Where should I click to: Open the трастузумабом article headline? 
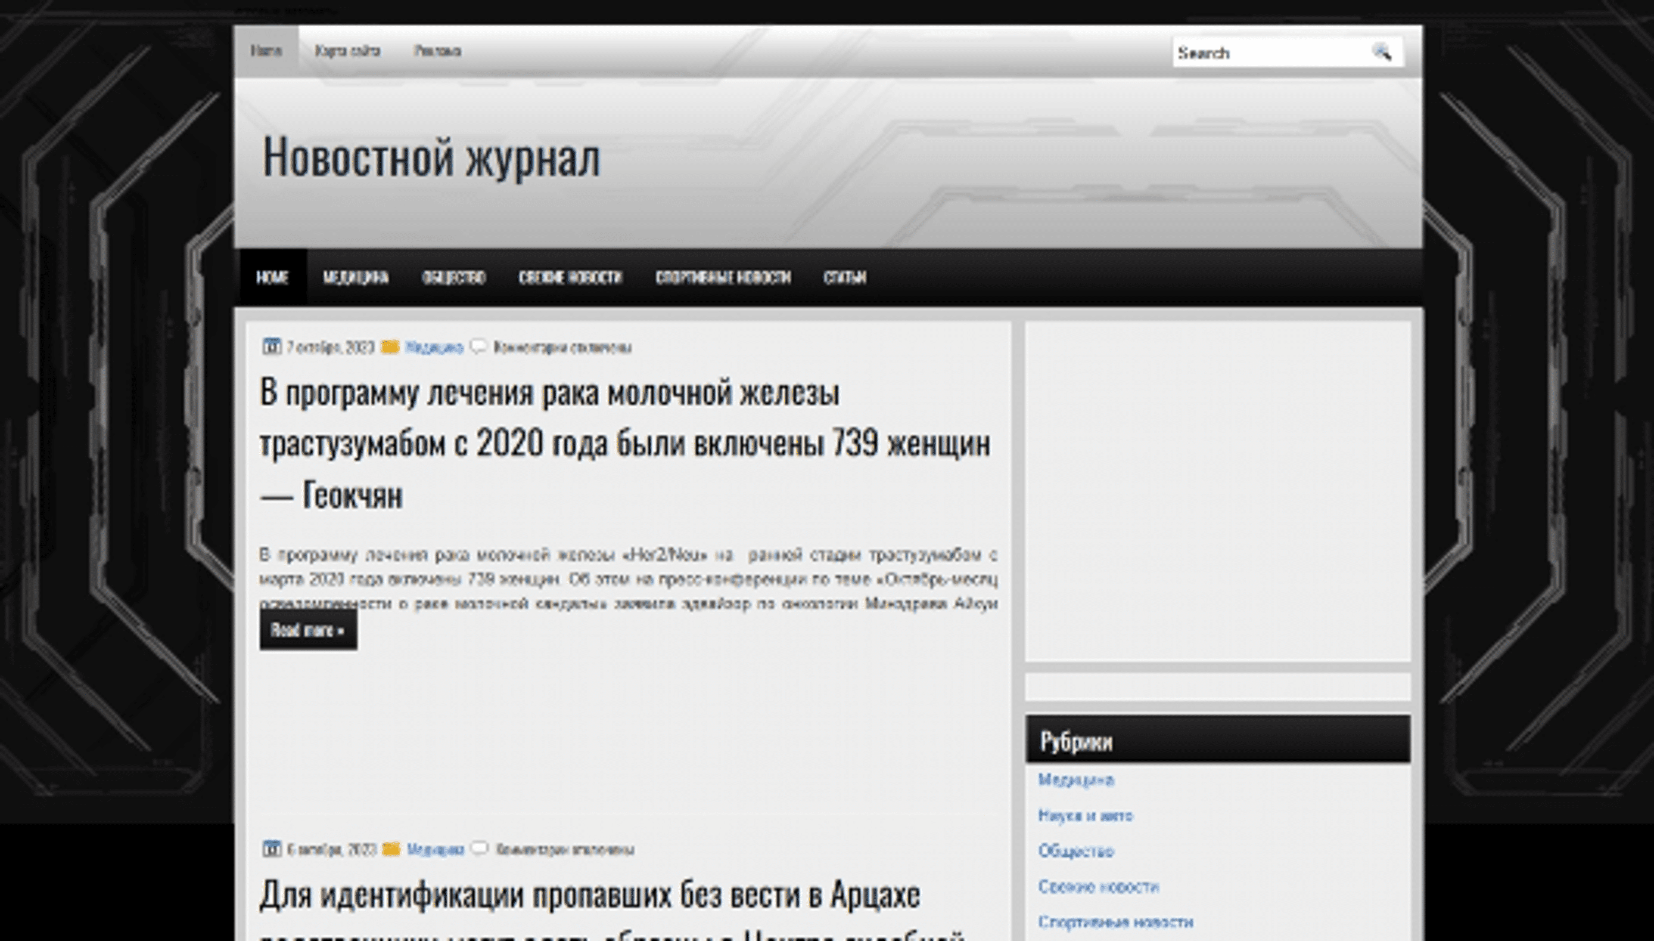[x=624, y=443]
